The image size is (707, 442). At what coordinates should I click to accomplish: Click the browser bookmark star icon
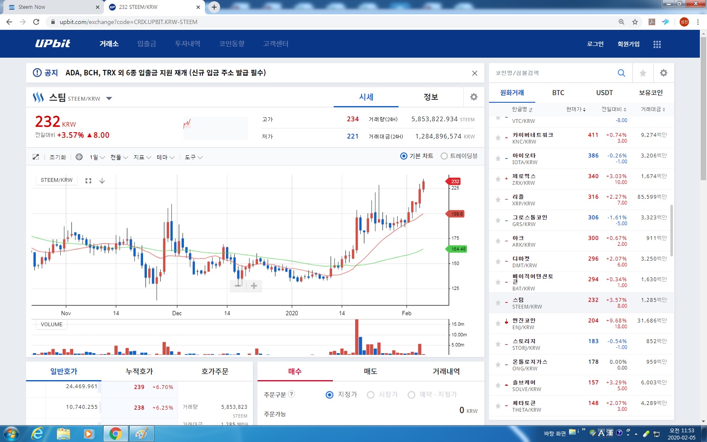(x=635, y=22)
